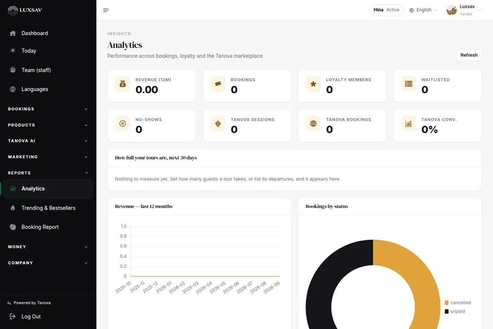This screenshot has width=493, height=329.
Task: Toggle the sidebar with the hamburger icon
Action: (x=106, y=10)
